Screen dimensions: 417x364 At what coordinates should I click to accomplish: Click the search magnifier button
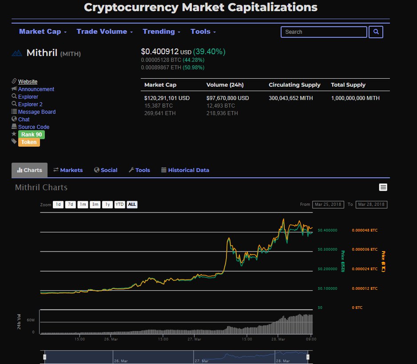click(x=376, y=32)
